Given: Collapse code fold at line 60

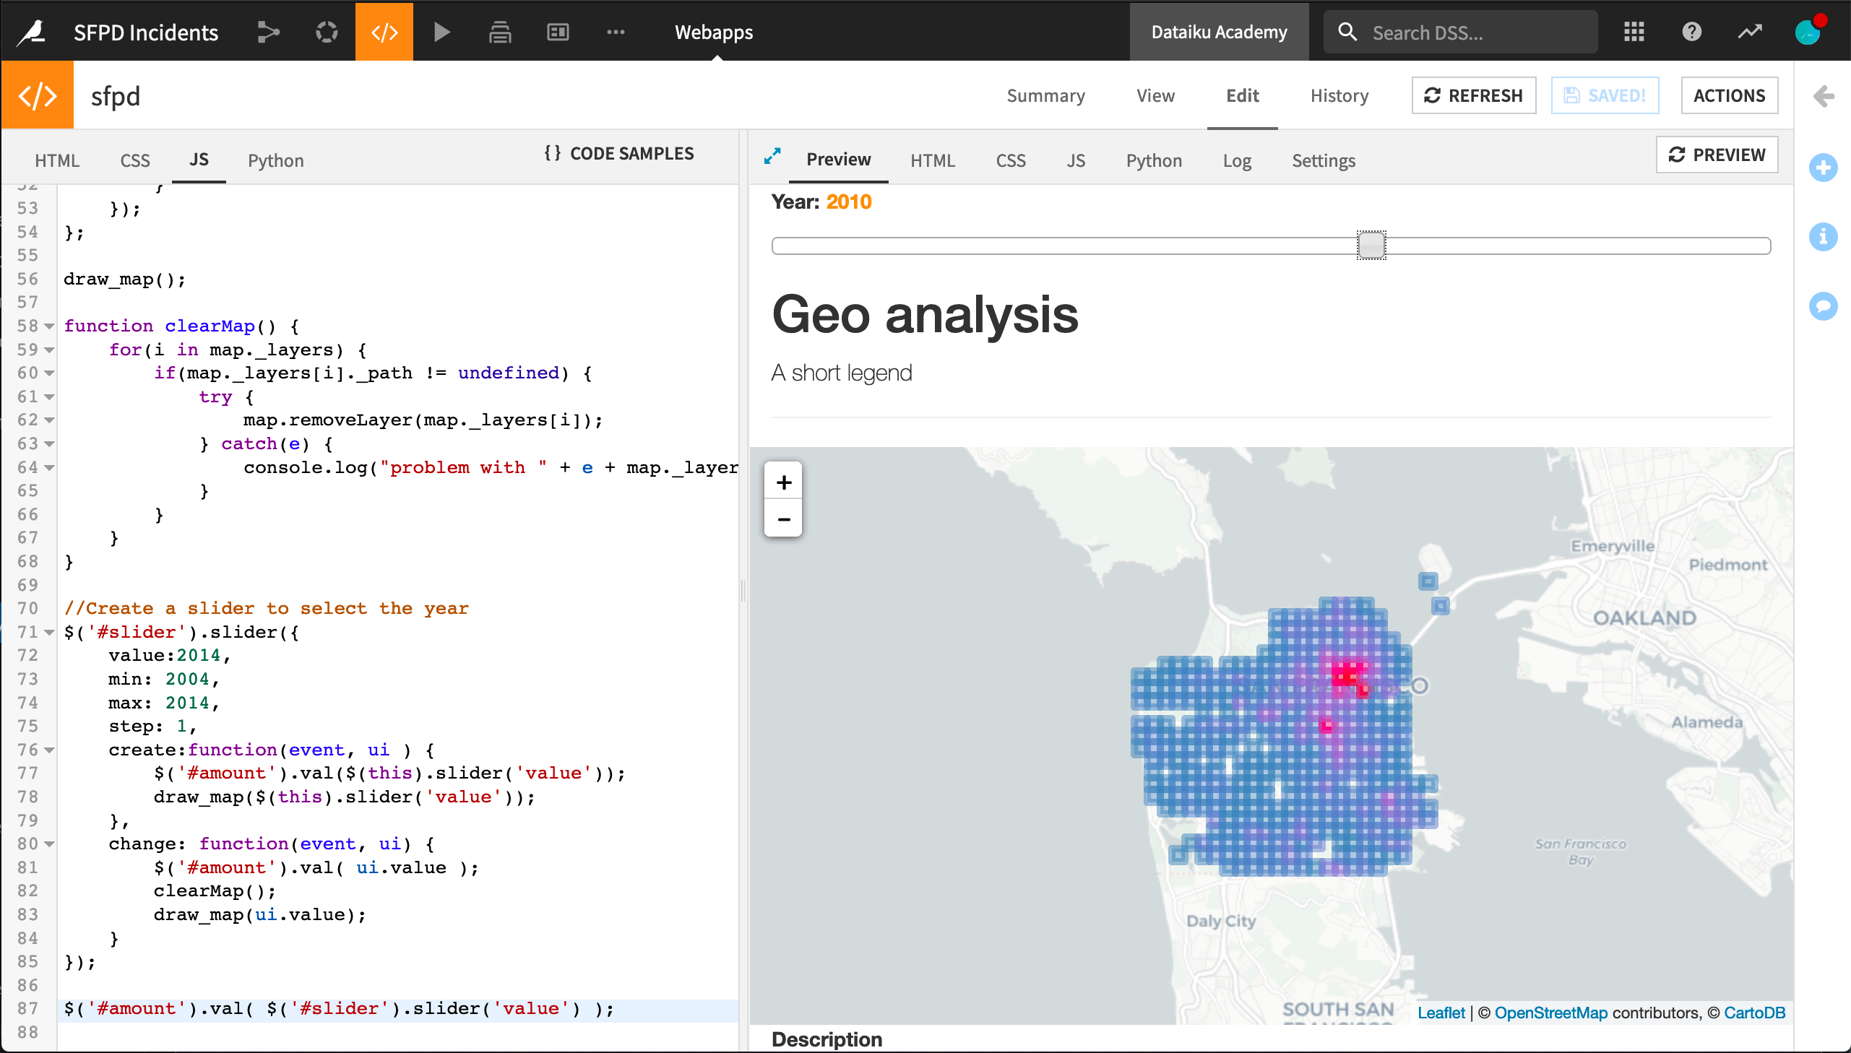Looking at the screenshot, I should pyautogui.click(x=49, y=374).
